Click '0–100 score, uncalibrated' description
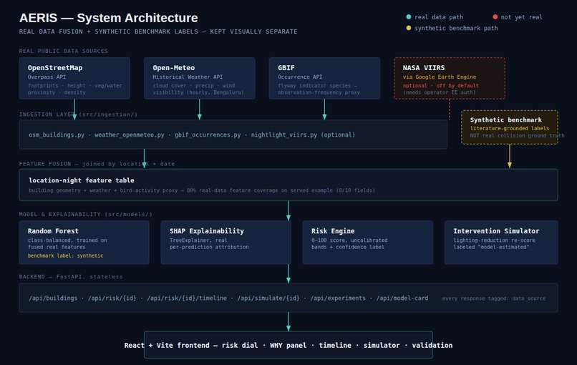This screenshot has height=365, width=577. point(349,240)
